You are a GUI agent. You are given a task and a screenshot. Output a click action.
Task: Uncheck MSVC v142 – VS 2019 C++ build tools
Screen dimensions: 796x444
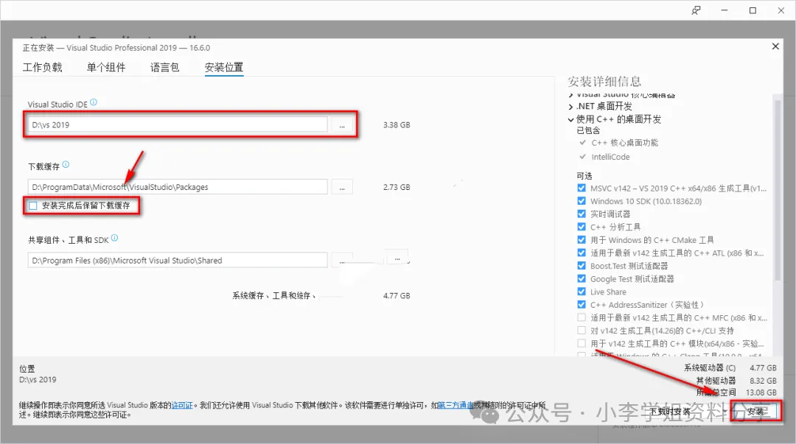click(582, 188)
